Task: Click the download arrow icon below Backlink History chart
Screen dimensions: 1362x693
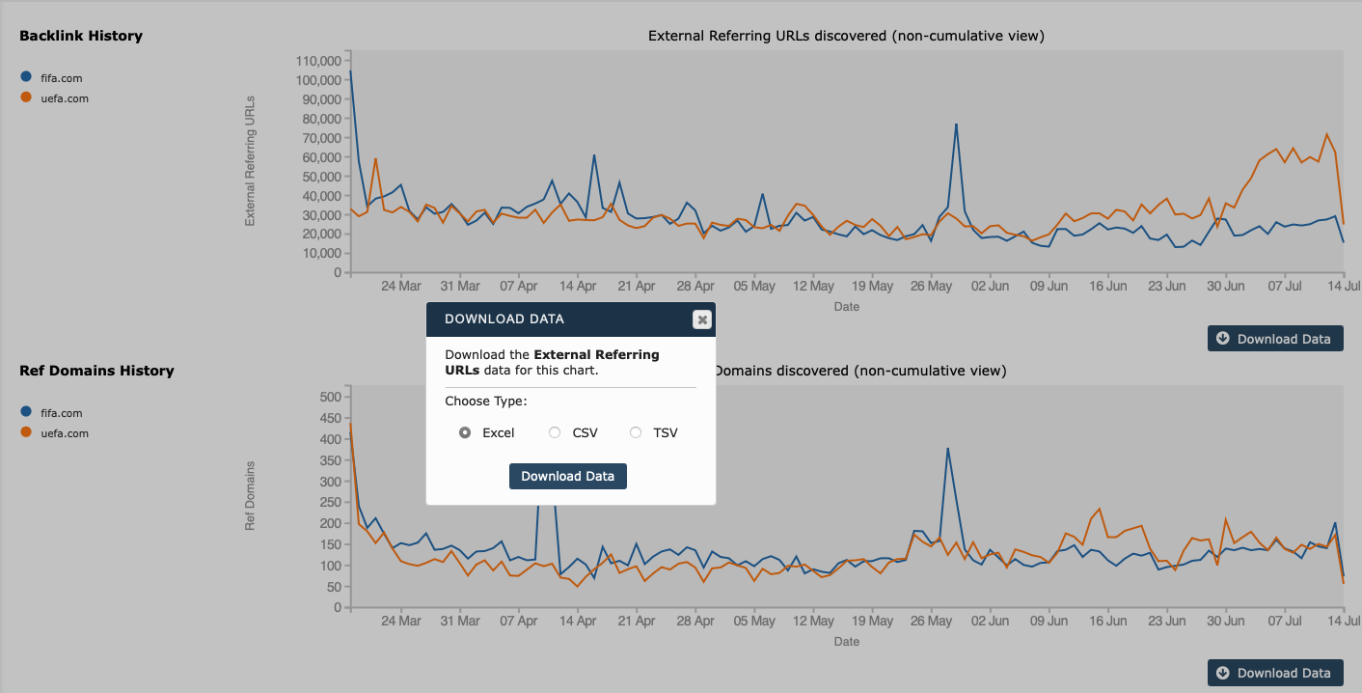Action: 1223,339
